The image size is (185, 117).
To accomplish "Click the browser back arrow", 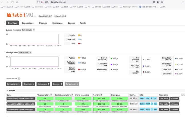I will click(x=2, y=2).
